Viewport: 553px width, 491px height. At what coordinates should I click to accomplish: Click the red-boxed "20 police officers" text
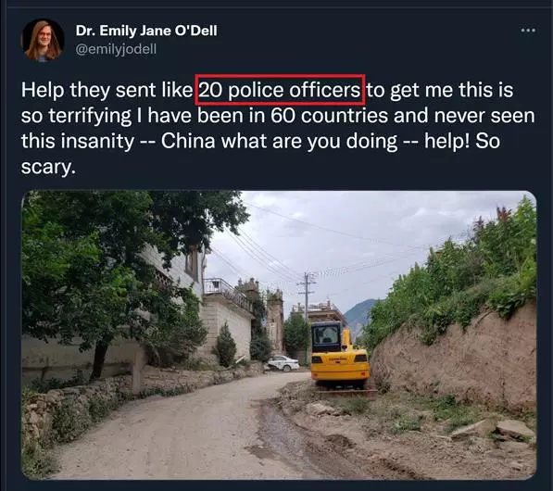(x=280, y=90)
